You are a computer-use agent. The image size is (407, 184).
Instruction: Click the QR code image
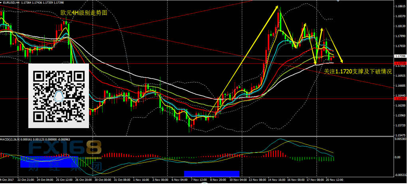coord(59,96)
